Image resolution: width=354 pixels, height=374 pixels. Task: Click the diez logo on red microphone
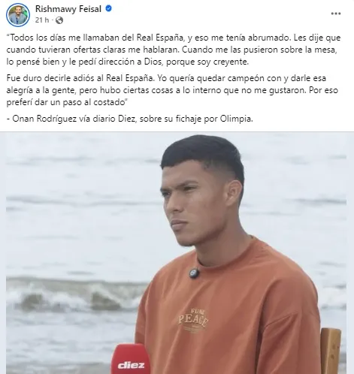coord(131,365)
